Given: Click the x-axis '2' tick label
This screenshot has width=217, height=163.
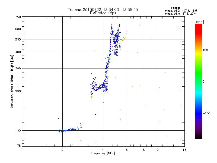Looking at the screenshot, I should point(62,150).
